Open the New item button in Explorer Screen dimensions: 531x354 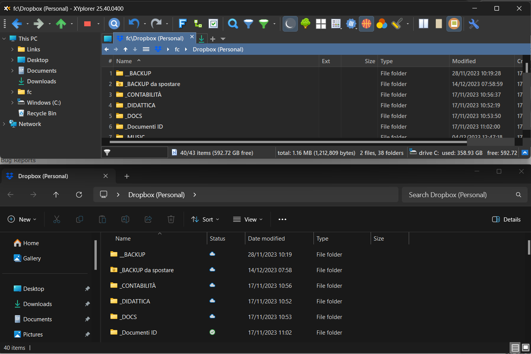22,219
